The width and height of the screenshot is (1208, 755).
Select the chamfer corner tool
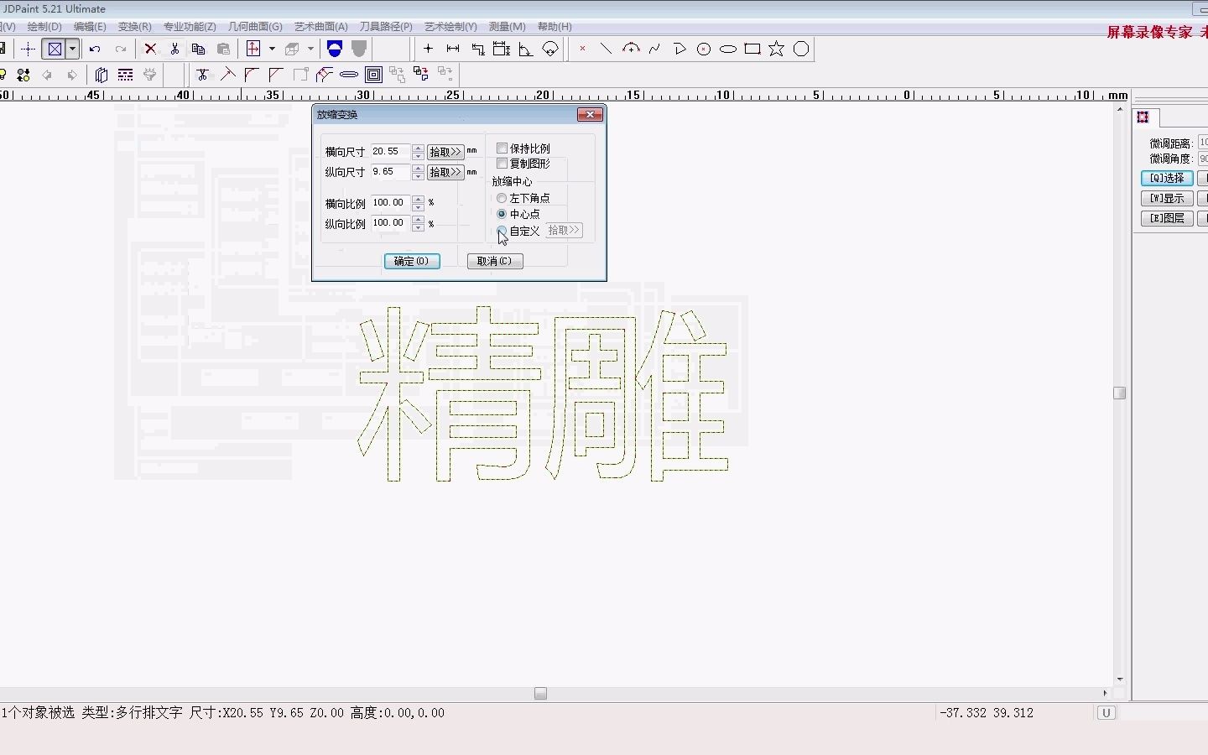[275, 75]
